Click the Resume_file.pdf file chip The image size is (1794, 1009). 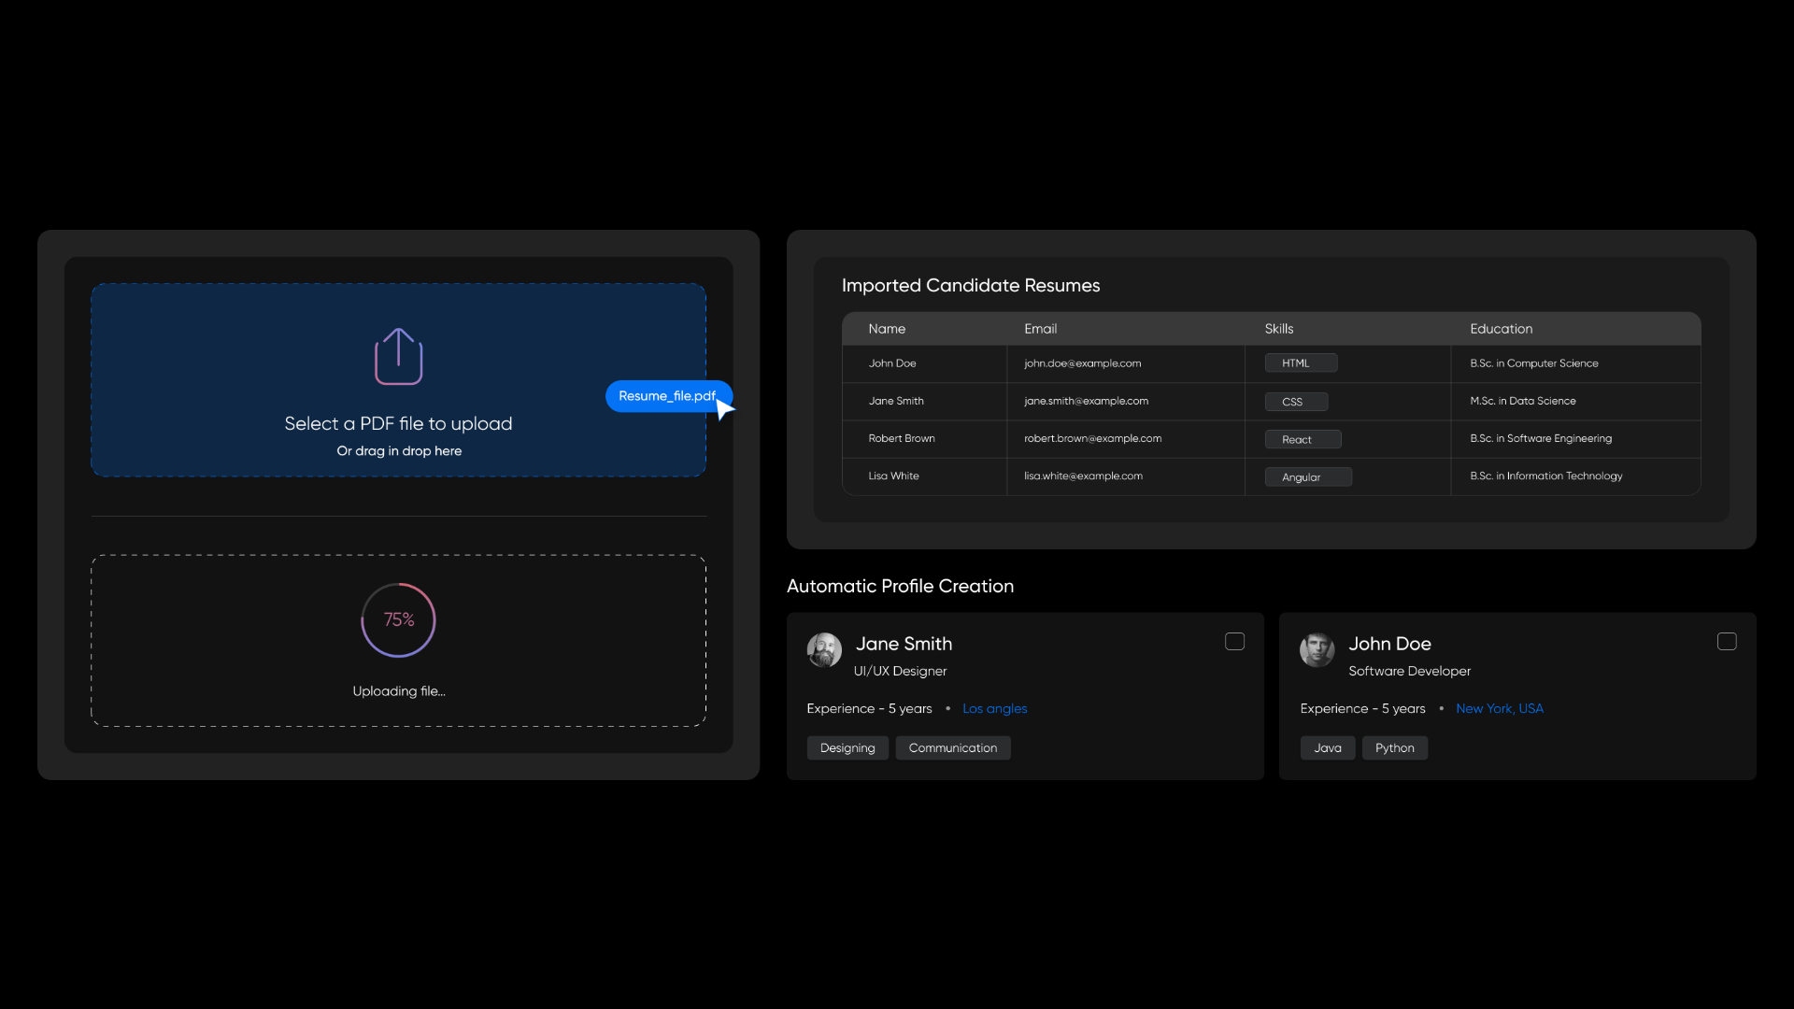(x=665, y=396)
